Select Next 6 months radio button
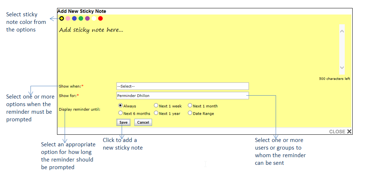365x180 pixels. [120, 113]
